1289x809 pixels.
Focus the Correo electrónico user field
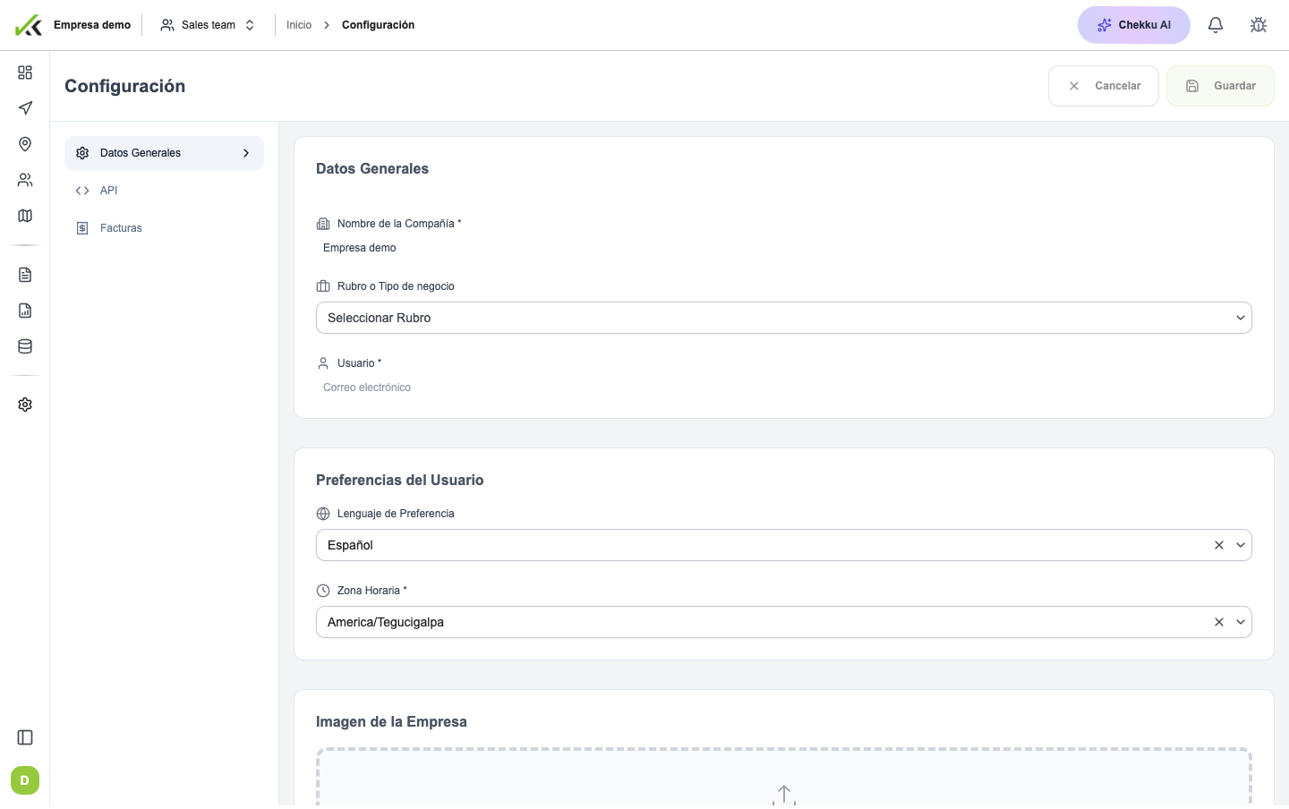tap(784, 387)
